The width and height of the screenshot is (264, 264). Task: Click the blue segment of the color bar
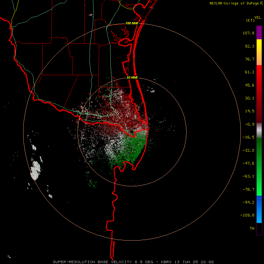tap(259, 209)
